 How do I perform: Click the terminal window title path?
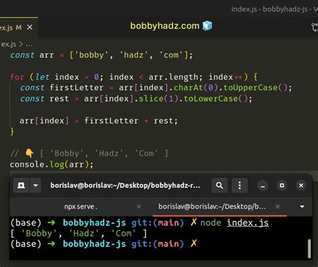(125, 185)
